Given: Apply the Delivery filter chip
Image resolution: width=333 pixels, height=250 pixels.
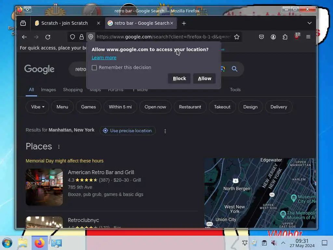Looking at the screenshot, I should point(279,107).
